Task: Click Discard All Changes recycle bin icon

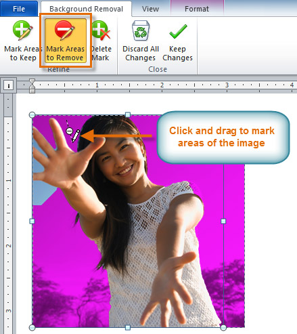Action: coord(141,30)
